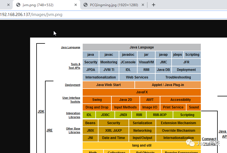Image resolution: width=227 pixels, height=153 pixels.
Task: Click the Image I/O box
Action: click(x=150, y=107)
